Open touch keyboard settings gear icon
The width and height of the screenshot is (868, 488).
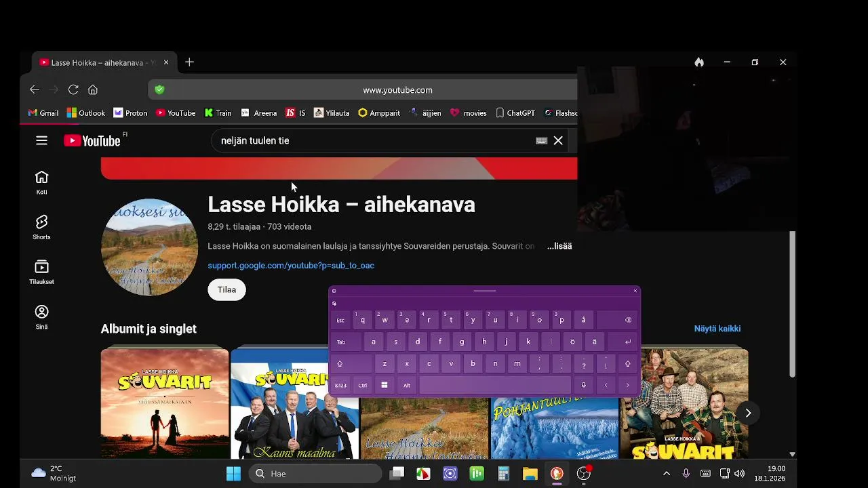coord(334,291)
